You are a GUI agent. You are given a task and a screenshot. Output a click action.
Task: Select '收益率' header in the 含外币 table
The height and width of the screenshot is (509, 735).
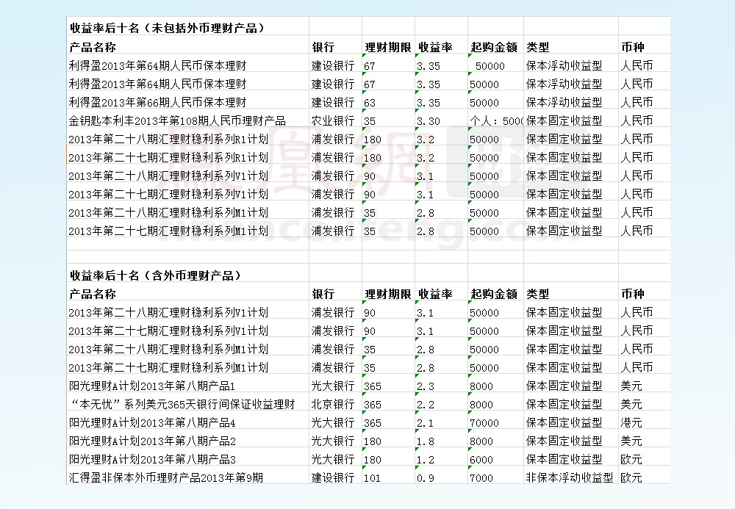[x=435, y=294]
